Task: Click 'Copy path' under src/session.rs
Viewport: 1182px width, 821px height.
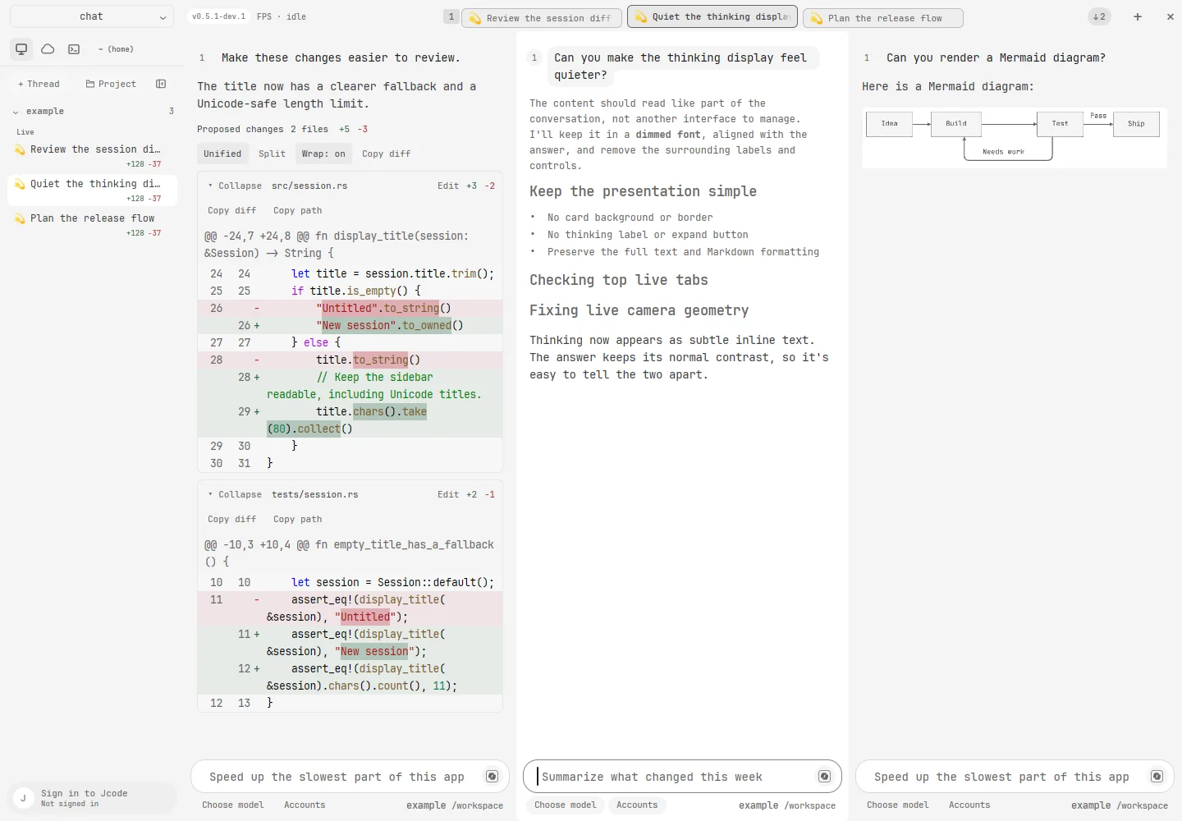Action: [x=298, y=211]
